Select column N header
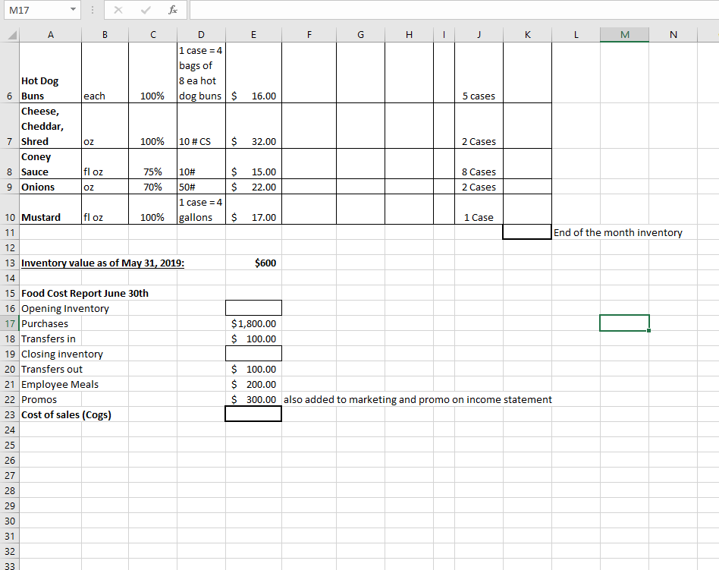 point(673,34)
